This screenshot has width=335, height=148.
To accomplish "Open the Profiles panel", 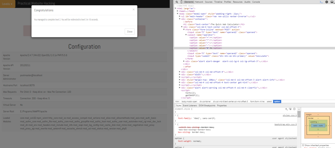I will pyautogui.click(x=227, y=2).
